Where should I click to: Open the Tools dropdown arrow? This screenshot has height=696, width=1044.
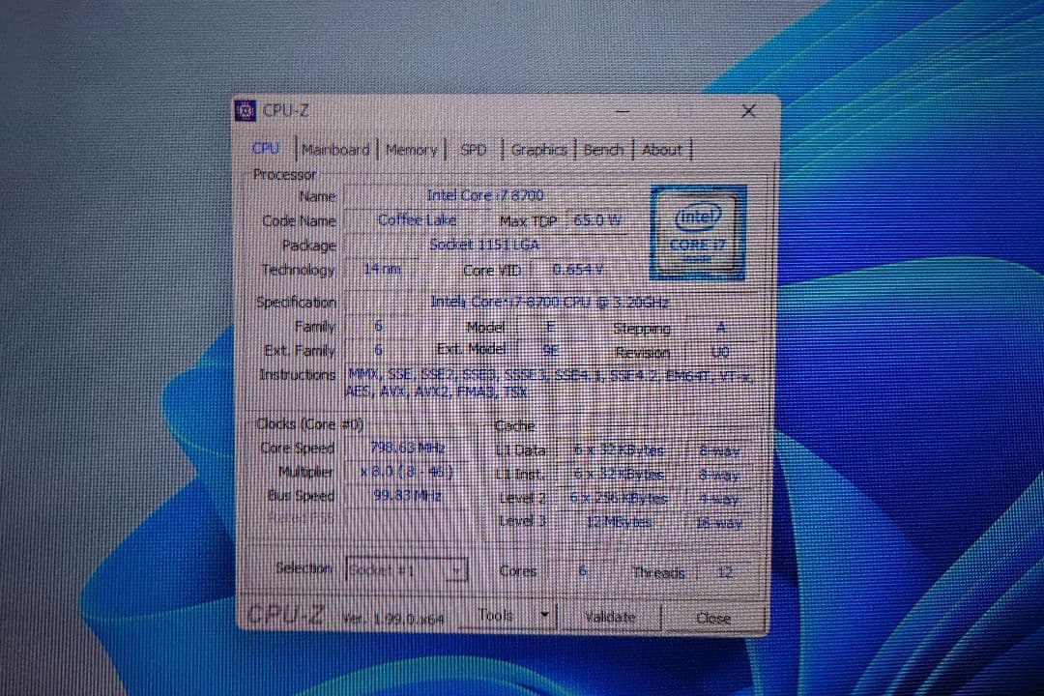[544, 614]
